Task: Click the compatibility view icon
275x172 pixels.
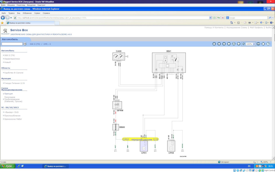Action: click(x=214, y=18)
